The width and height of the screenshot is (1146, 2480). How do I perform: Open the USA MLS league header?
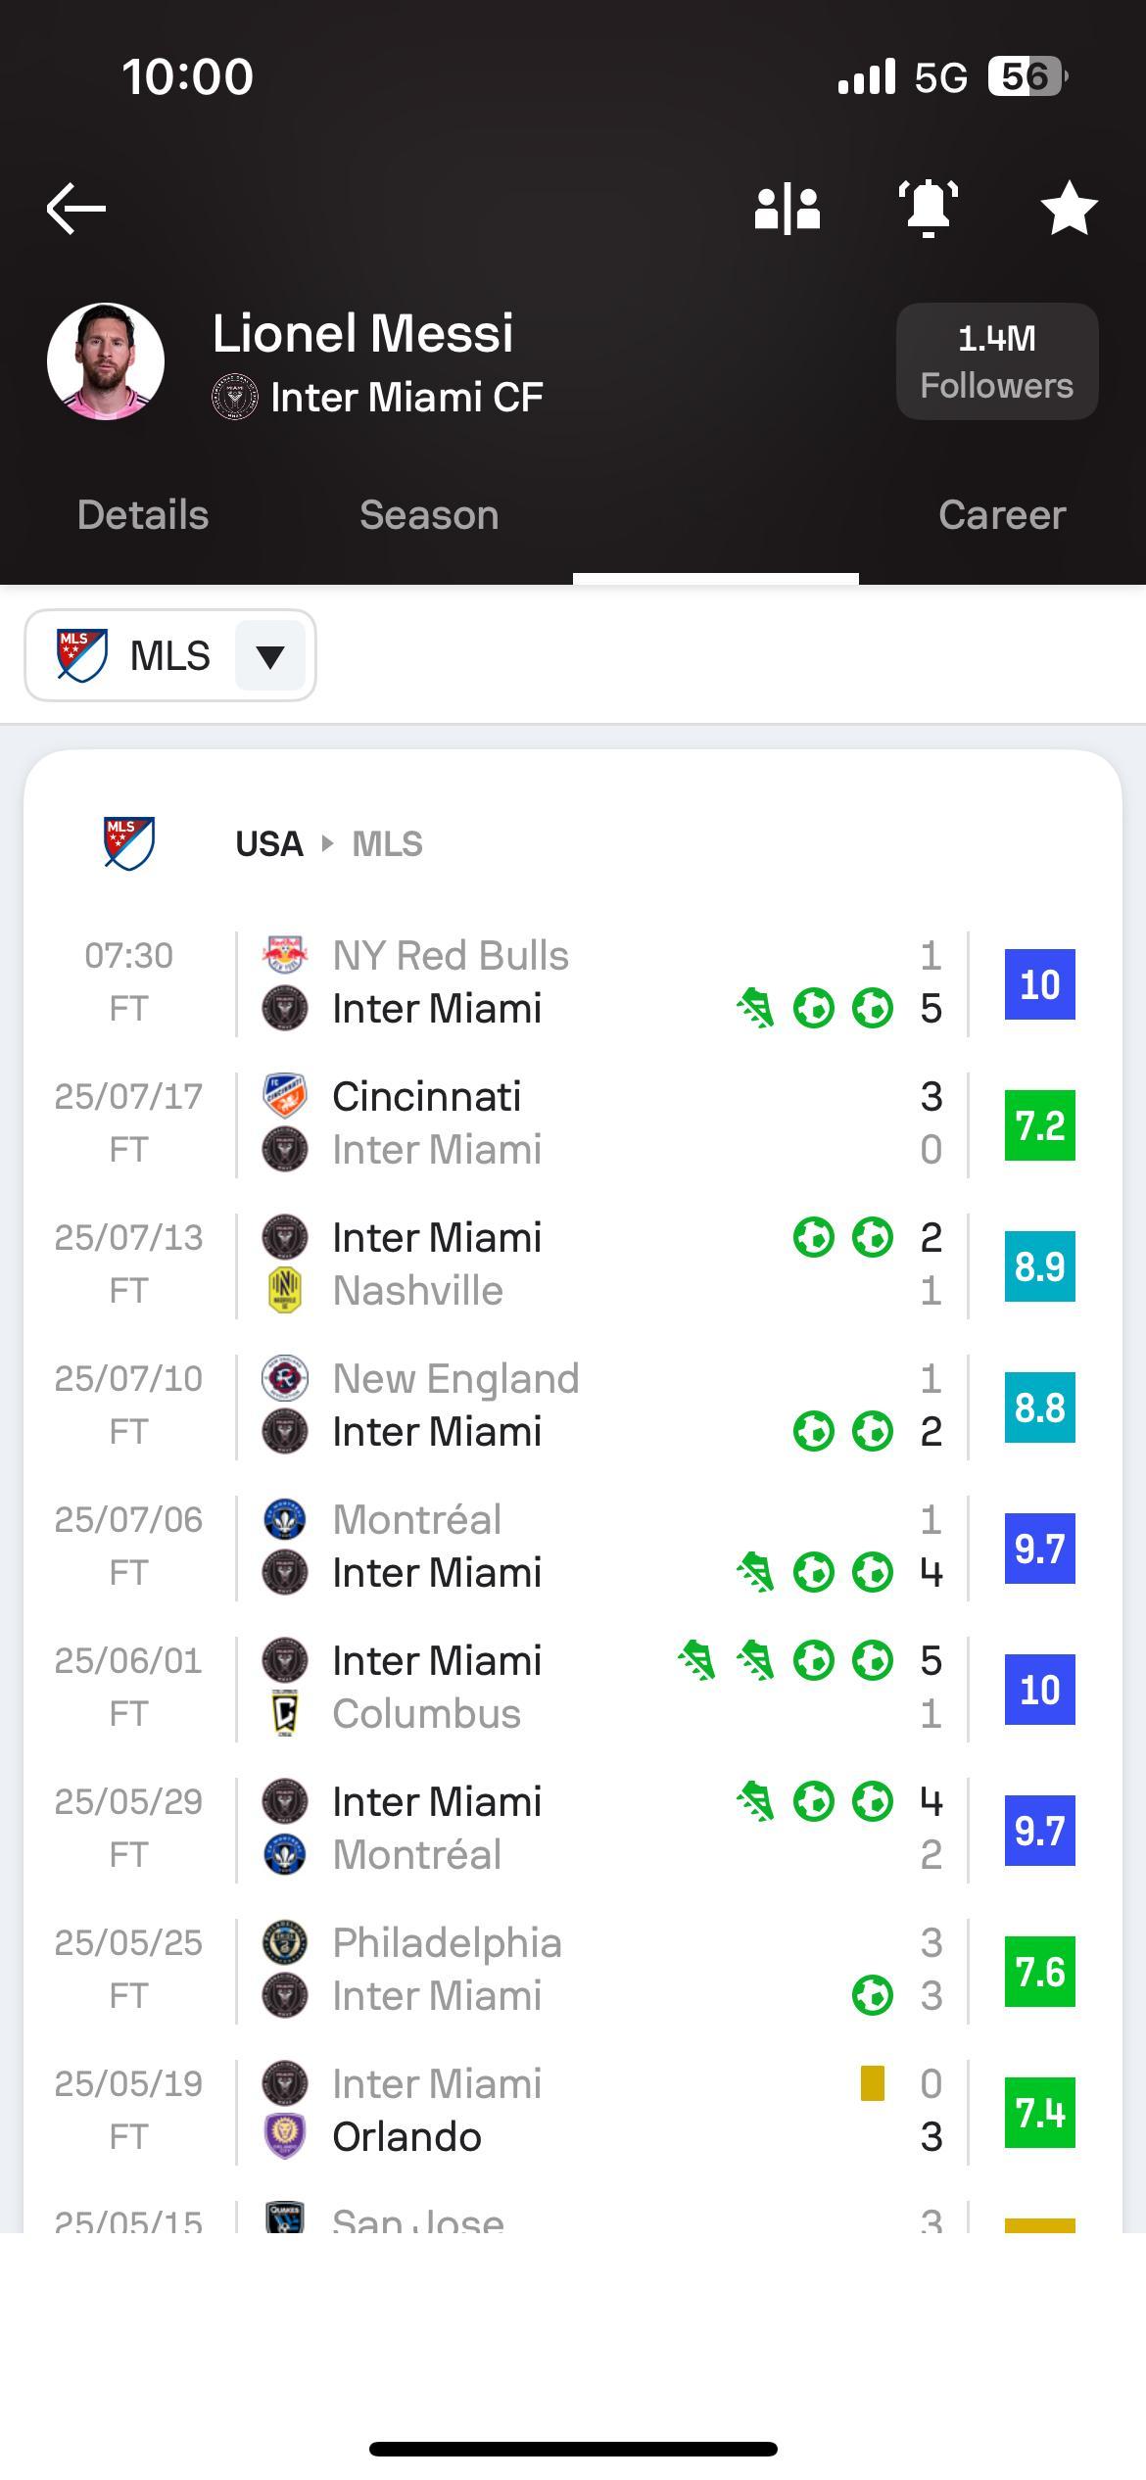pyautogui.click(x=329, y=843)
